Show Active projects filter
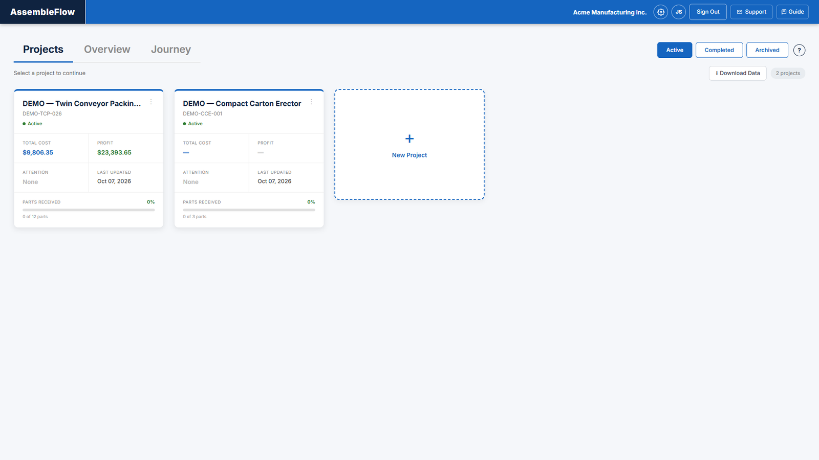819x460 pixels. [675, 50]
